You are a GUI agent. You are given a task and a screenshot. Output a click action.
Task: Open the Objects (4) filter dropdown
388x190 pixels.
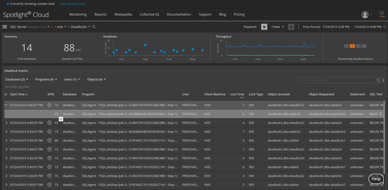click(x=96, y=79)
